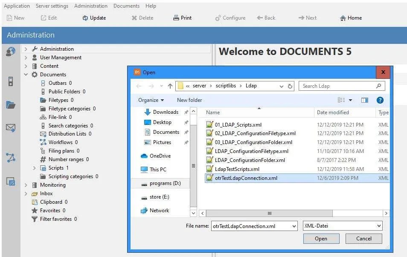Click New folder in the Open dialog
Viewport: 407px width, 257px height.
click(x=189, y=100)
